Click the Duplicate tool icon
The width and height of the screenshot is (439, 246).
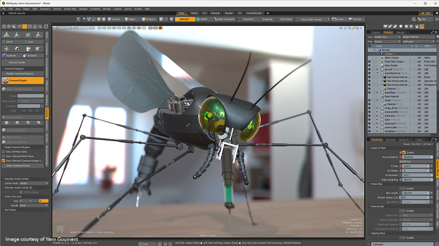(11, 56)
